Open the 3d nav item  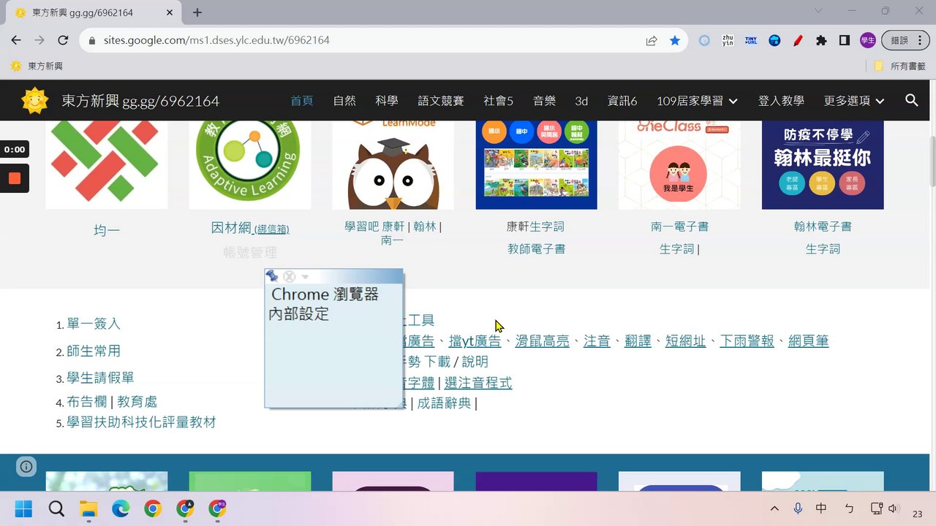coord(581,101)
